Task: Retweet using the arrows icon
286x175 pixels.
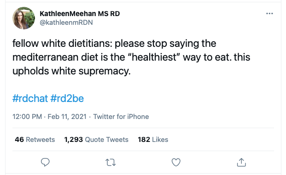Action: point(111,162)
